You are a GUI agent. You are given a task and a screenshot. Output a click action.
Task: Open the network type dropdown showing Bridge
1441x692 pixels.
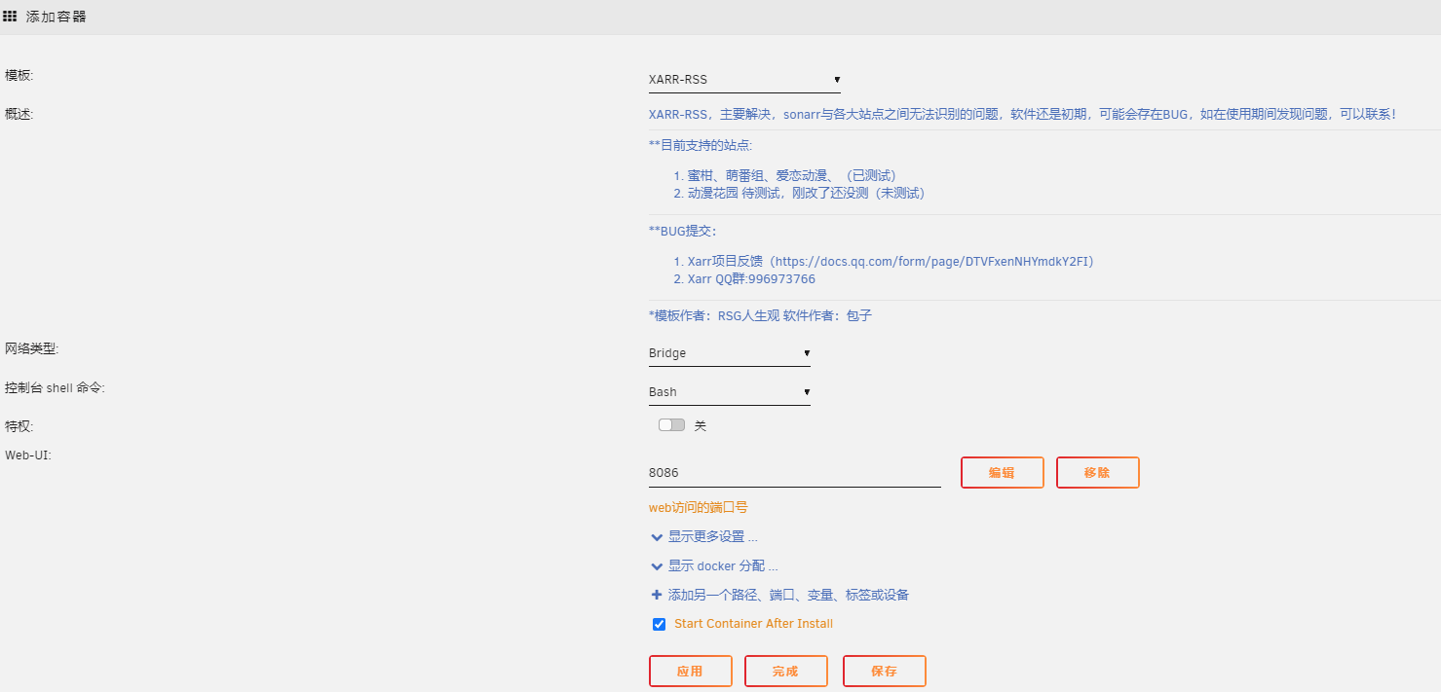[x=729, y=353]
